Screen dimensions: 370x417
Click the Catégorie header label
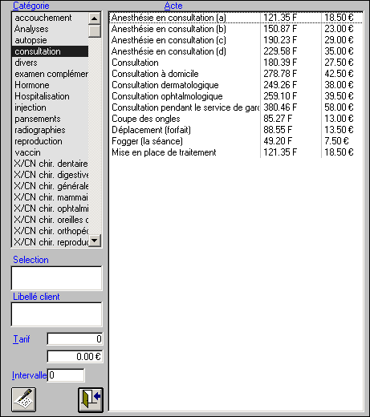31,6
